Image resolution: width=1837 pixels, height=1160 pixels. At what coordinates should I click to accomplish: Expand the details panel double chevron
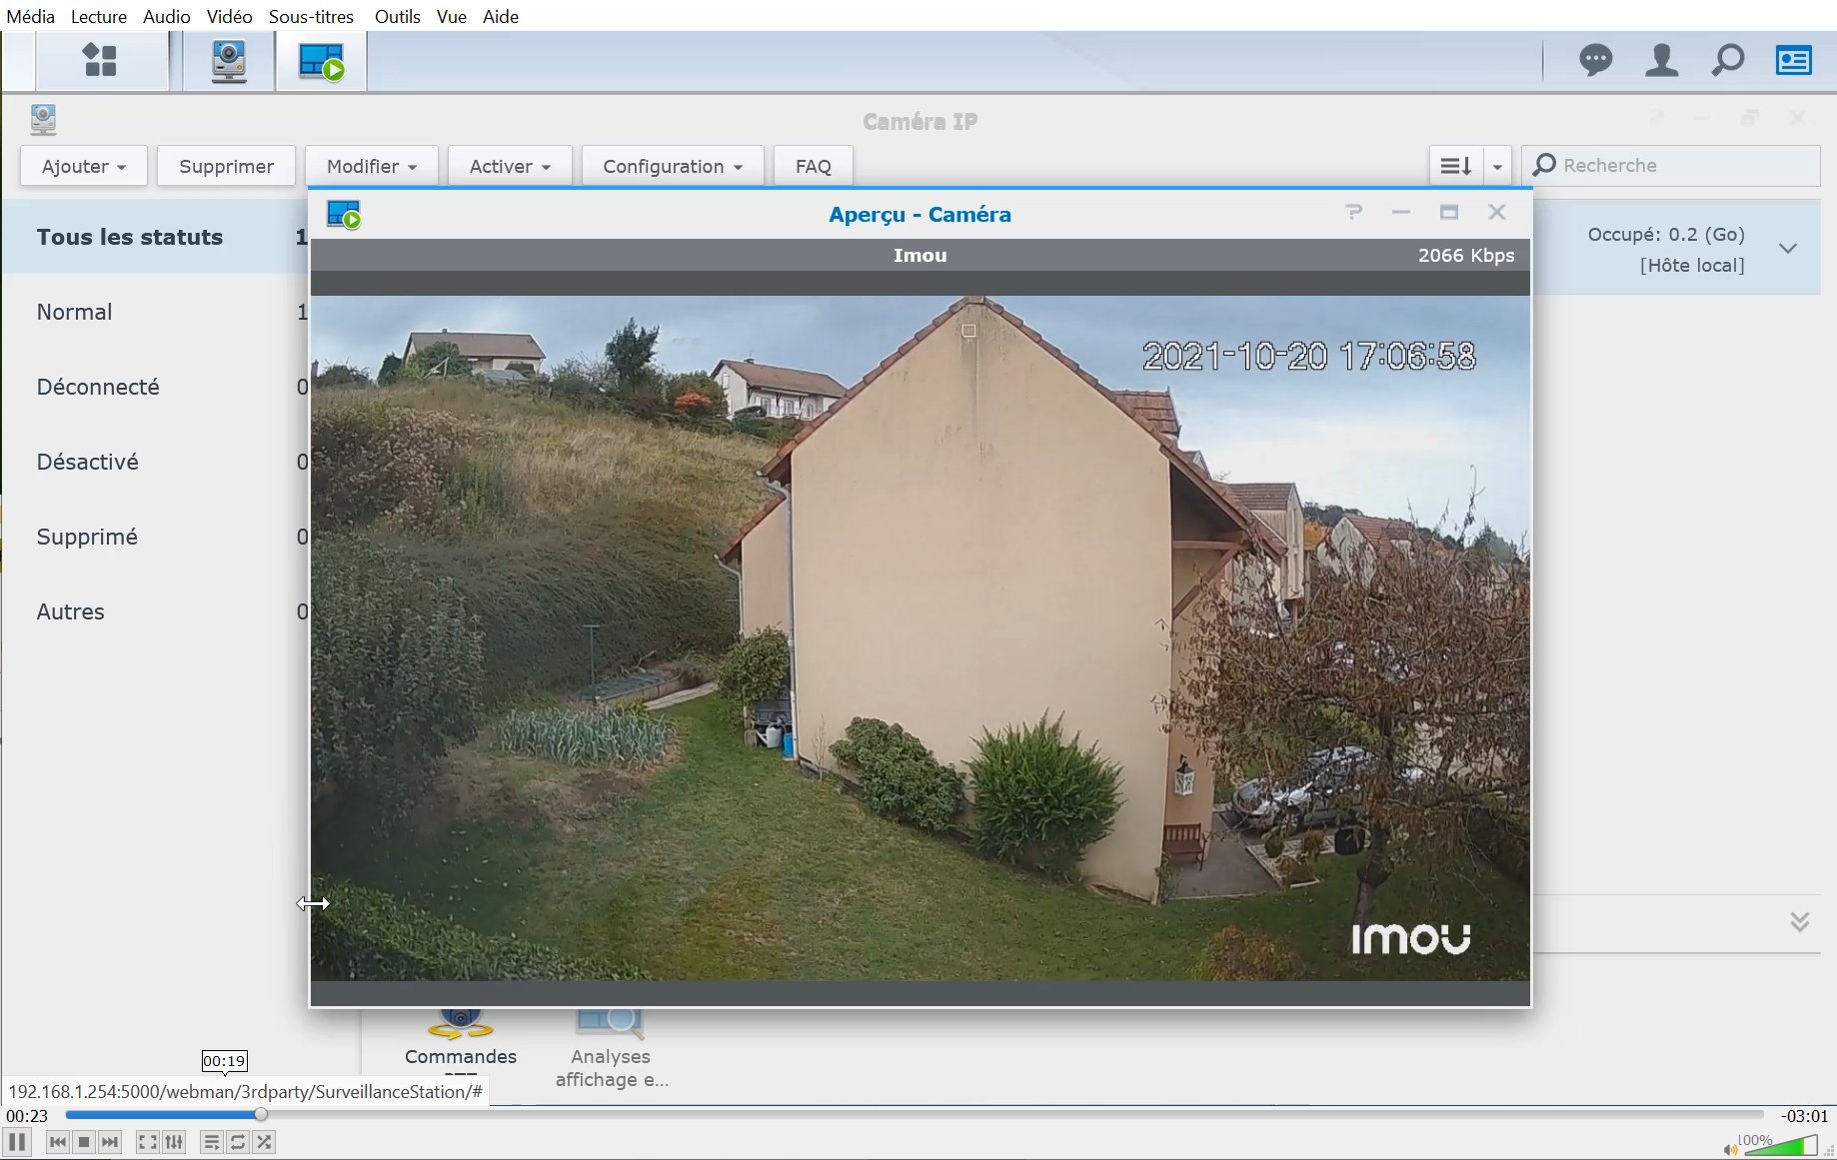pos(1800,921)
